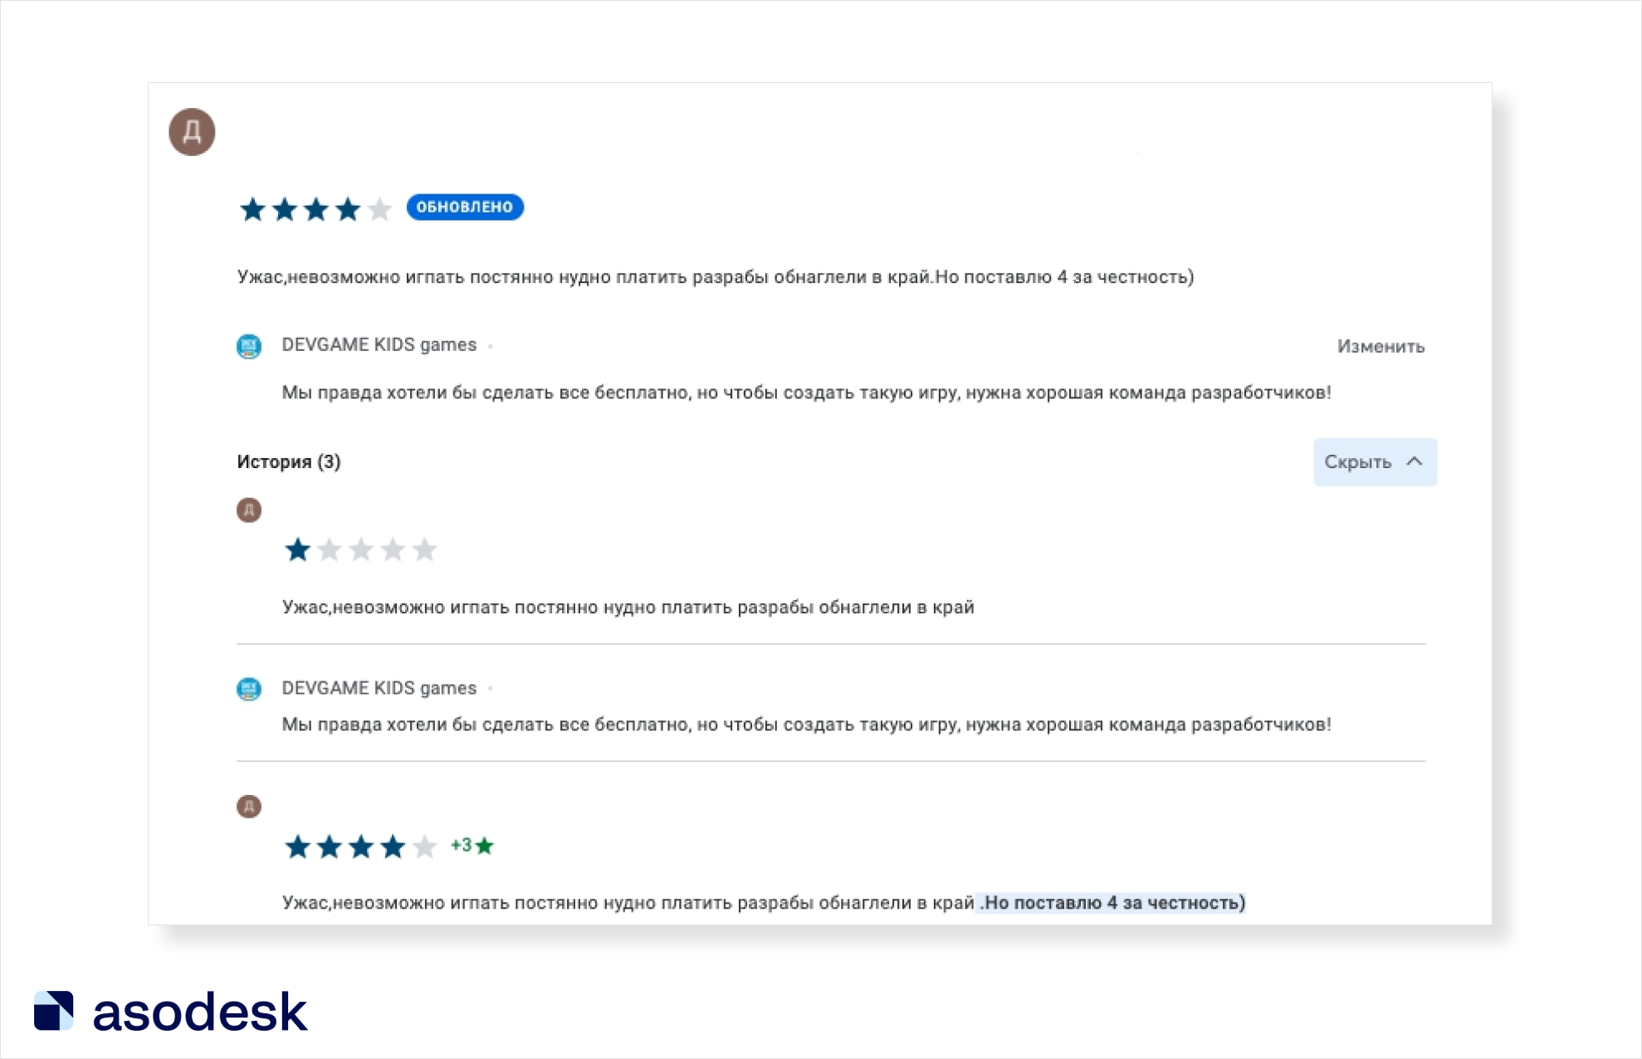Click the DEVGAME KIDS games icon in the history reply

tap(249, 689)
